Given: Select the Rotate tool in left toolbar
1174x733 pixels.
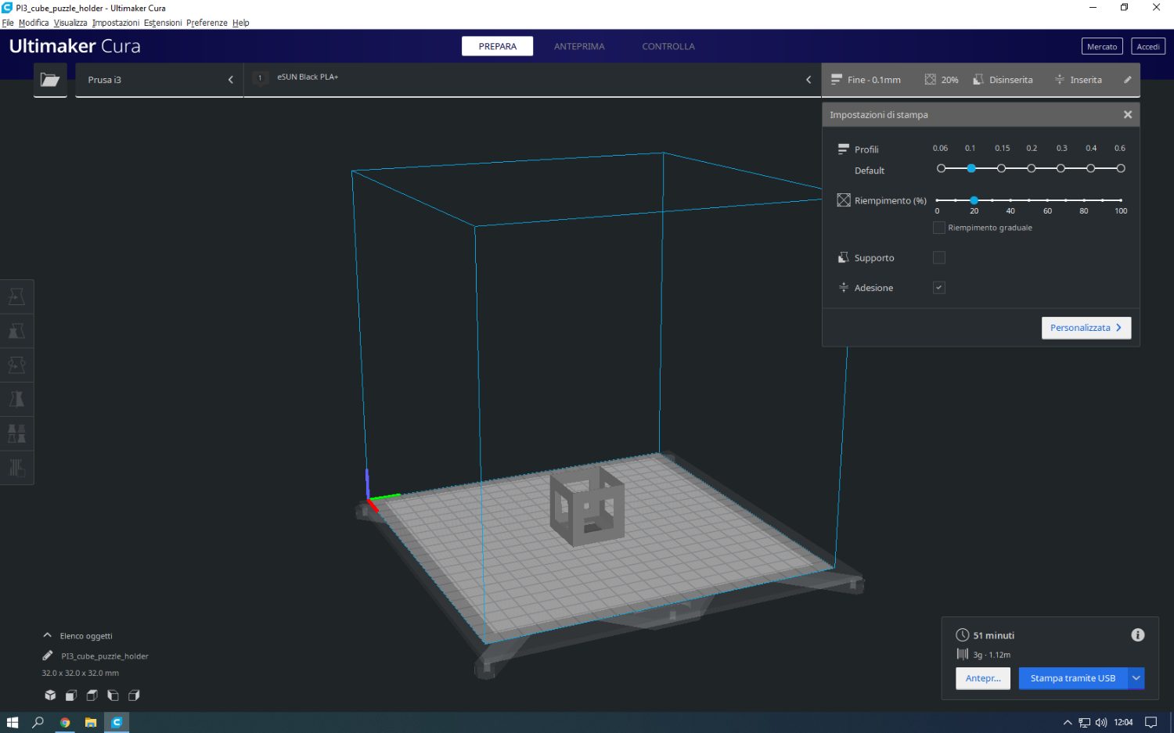Looking at the screenshot, I should coord(16,365).
